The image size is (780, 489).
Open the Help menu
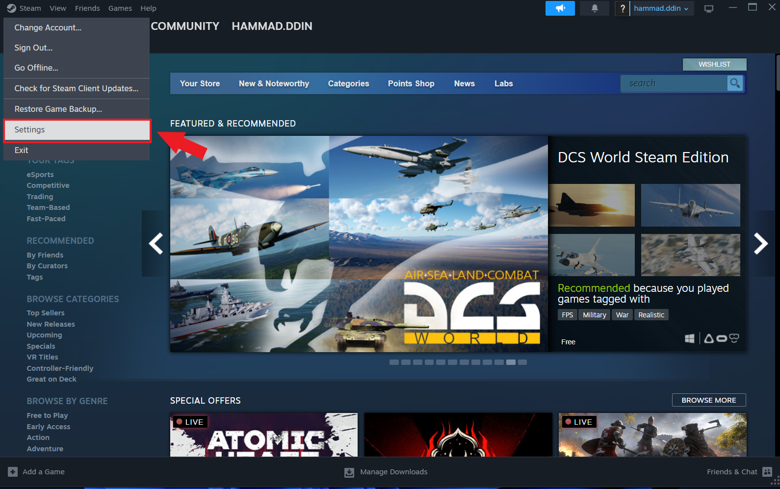148,8
